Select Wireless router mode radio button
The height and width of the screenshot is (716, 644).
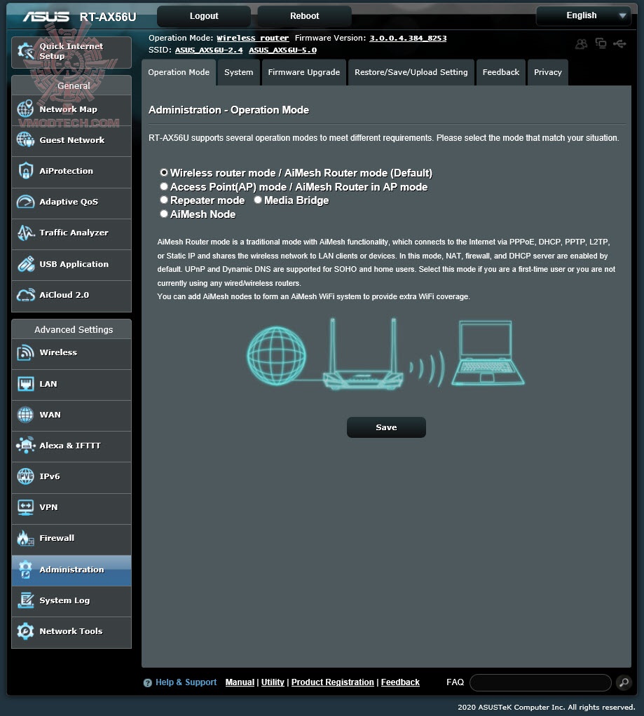164,172
